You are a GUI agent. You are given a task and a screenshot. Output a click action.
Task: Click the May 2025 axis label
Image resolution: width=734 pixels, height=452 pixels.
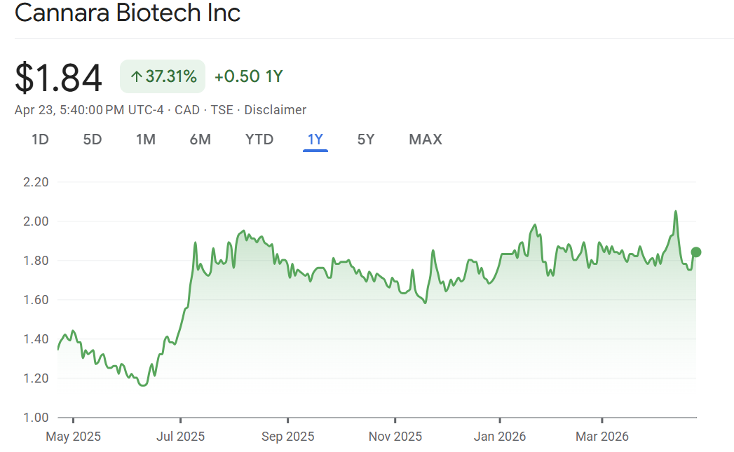pyautogui.click(x=74, y=437)
